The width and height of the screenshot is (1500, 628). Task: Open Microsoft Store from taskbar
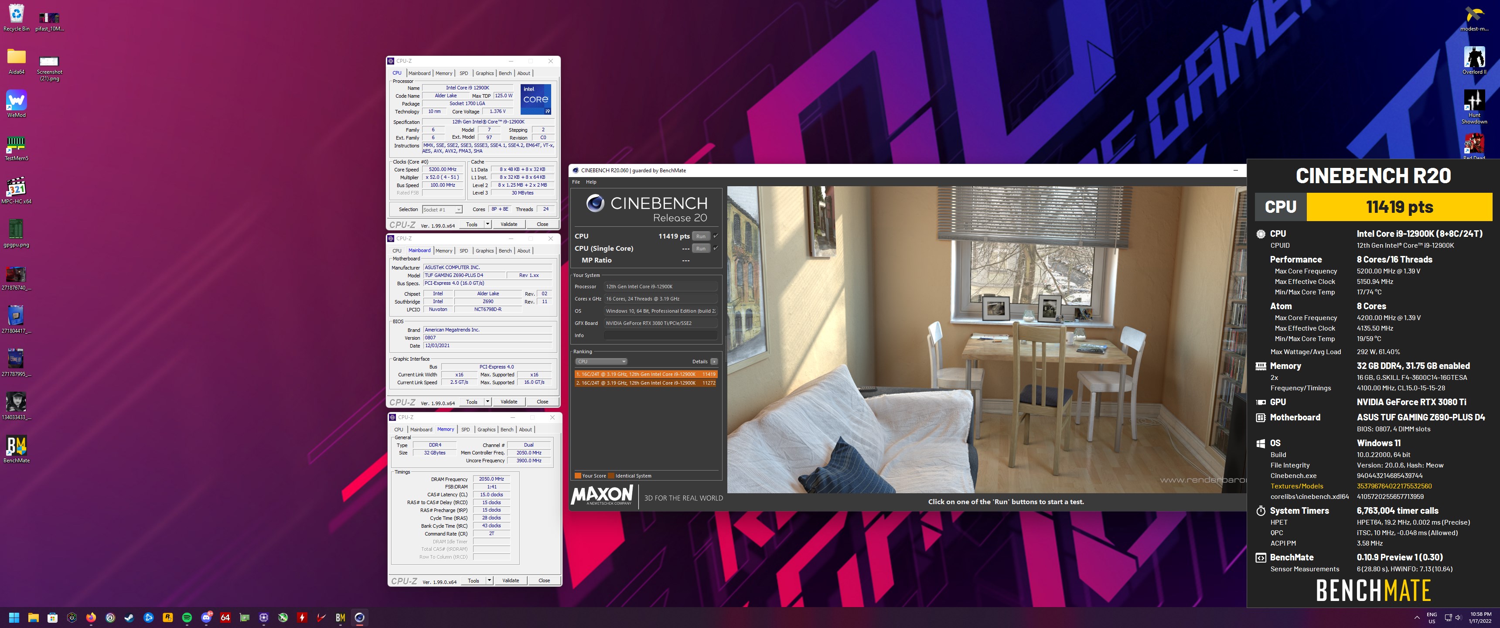(x=52, y=618)
